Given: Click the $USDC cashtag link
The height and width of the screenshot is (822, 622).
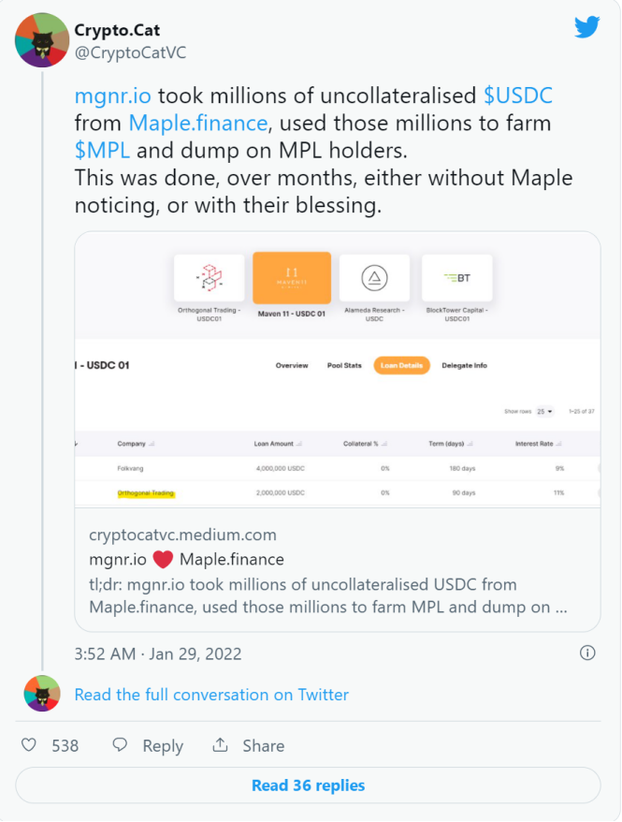Looking at the screenshot, I should (518, 95).
